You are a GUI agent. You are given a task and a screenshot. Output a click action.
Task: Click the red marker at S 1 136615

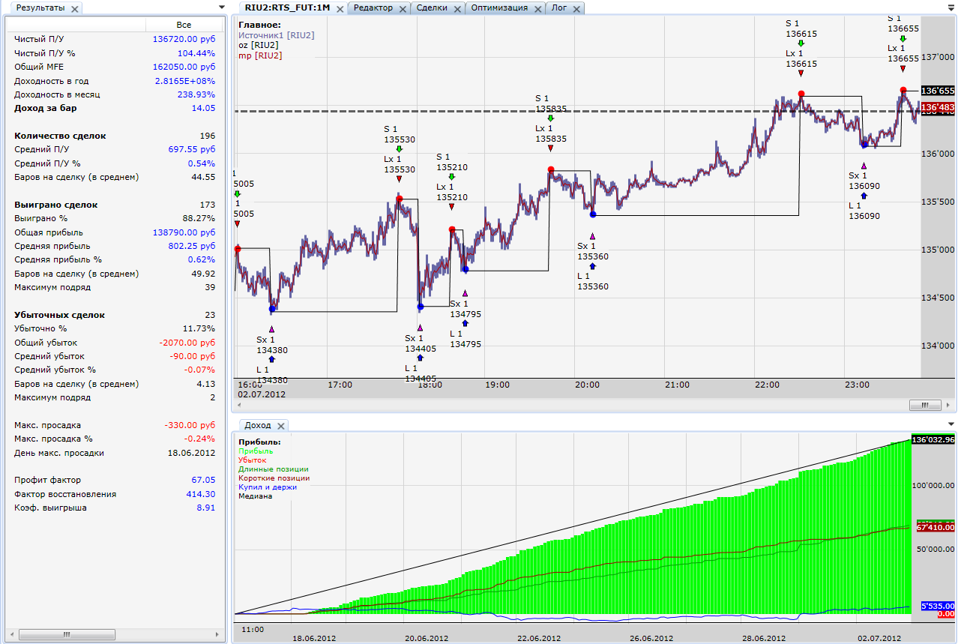[x=801, y=94]
